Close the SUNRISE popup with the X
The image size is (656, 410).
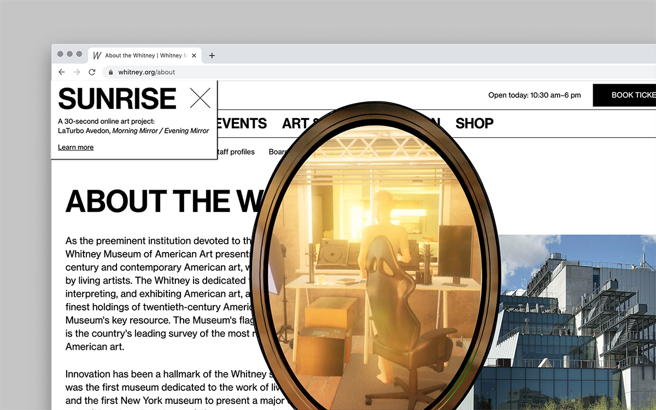200,98
